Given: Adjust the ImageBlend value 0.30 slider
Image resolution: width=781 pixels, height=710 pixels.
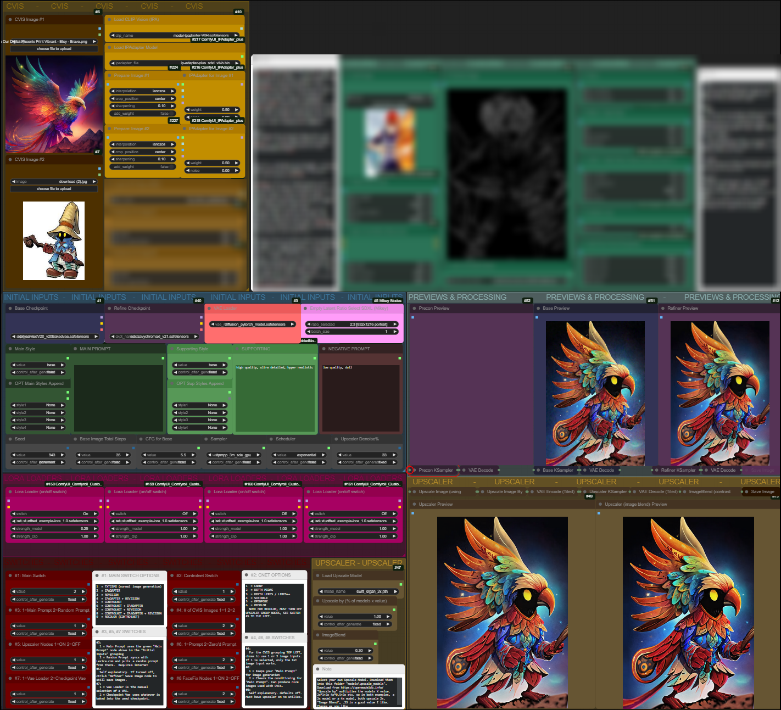Looking at the screenshot, I should click(346, 651).
